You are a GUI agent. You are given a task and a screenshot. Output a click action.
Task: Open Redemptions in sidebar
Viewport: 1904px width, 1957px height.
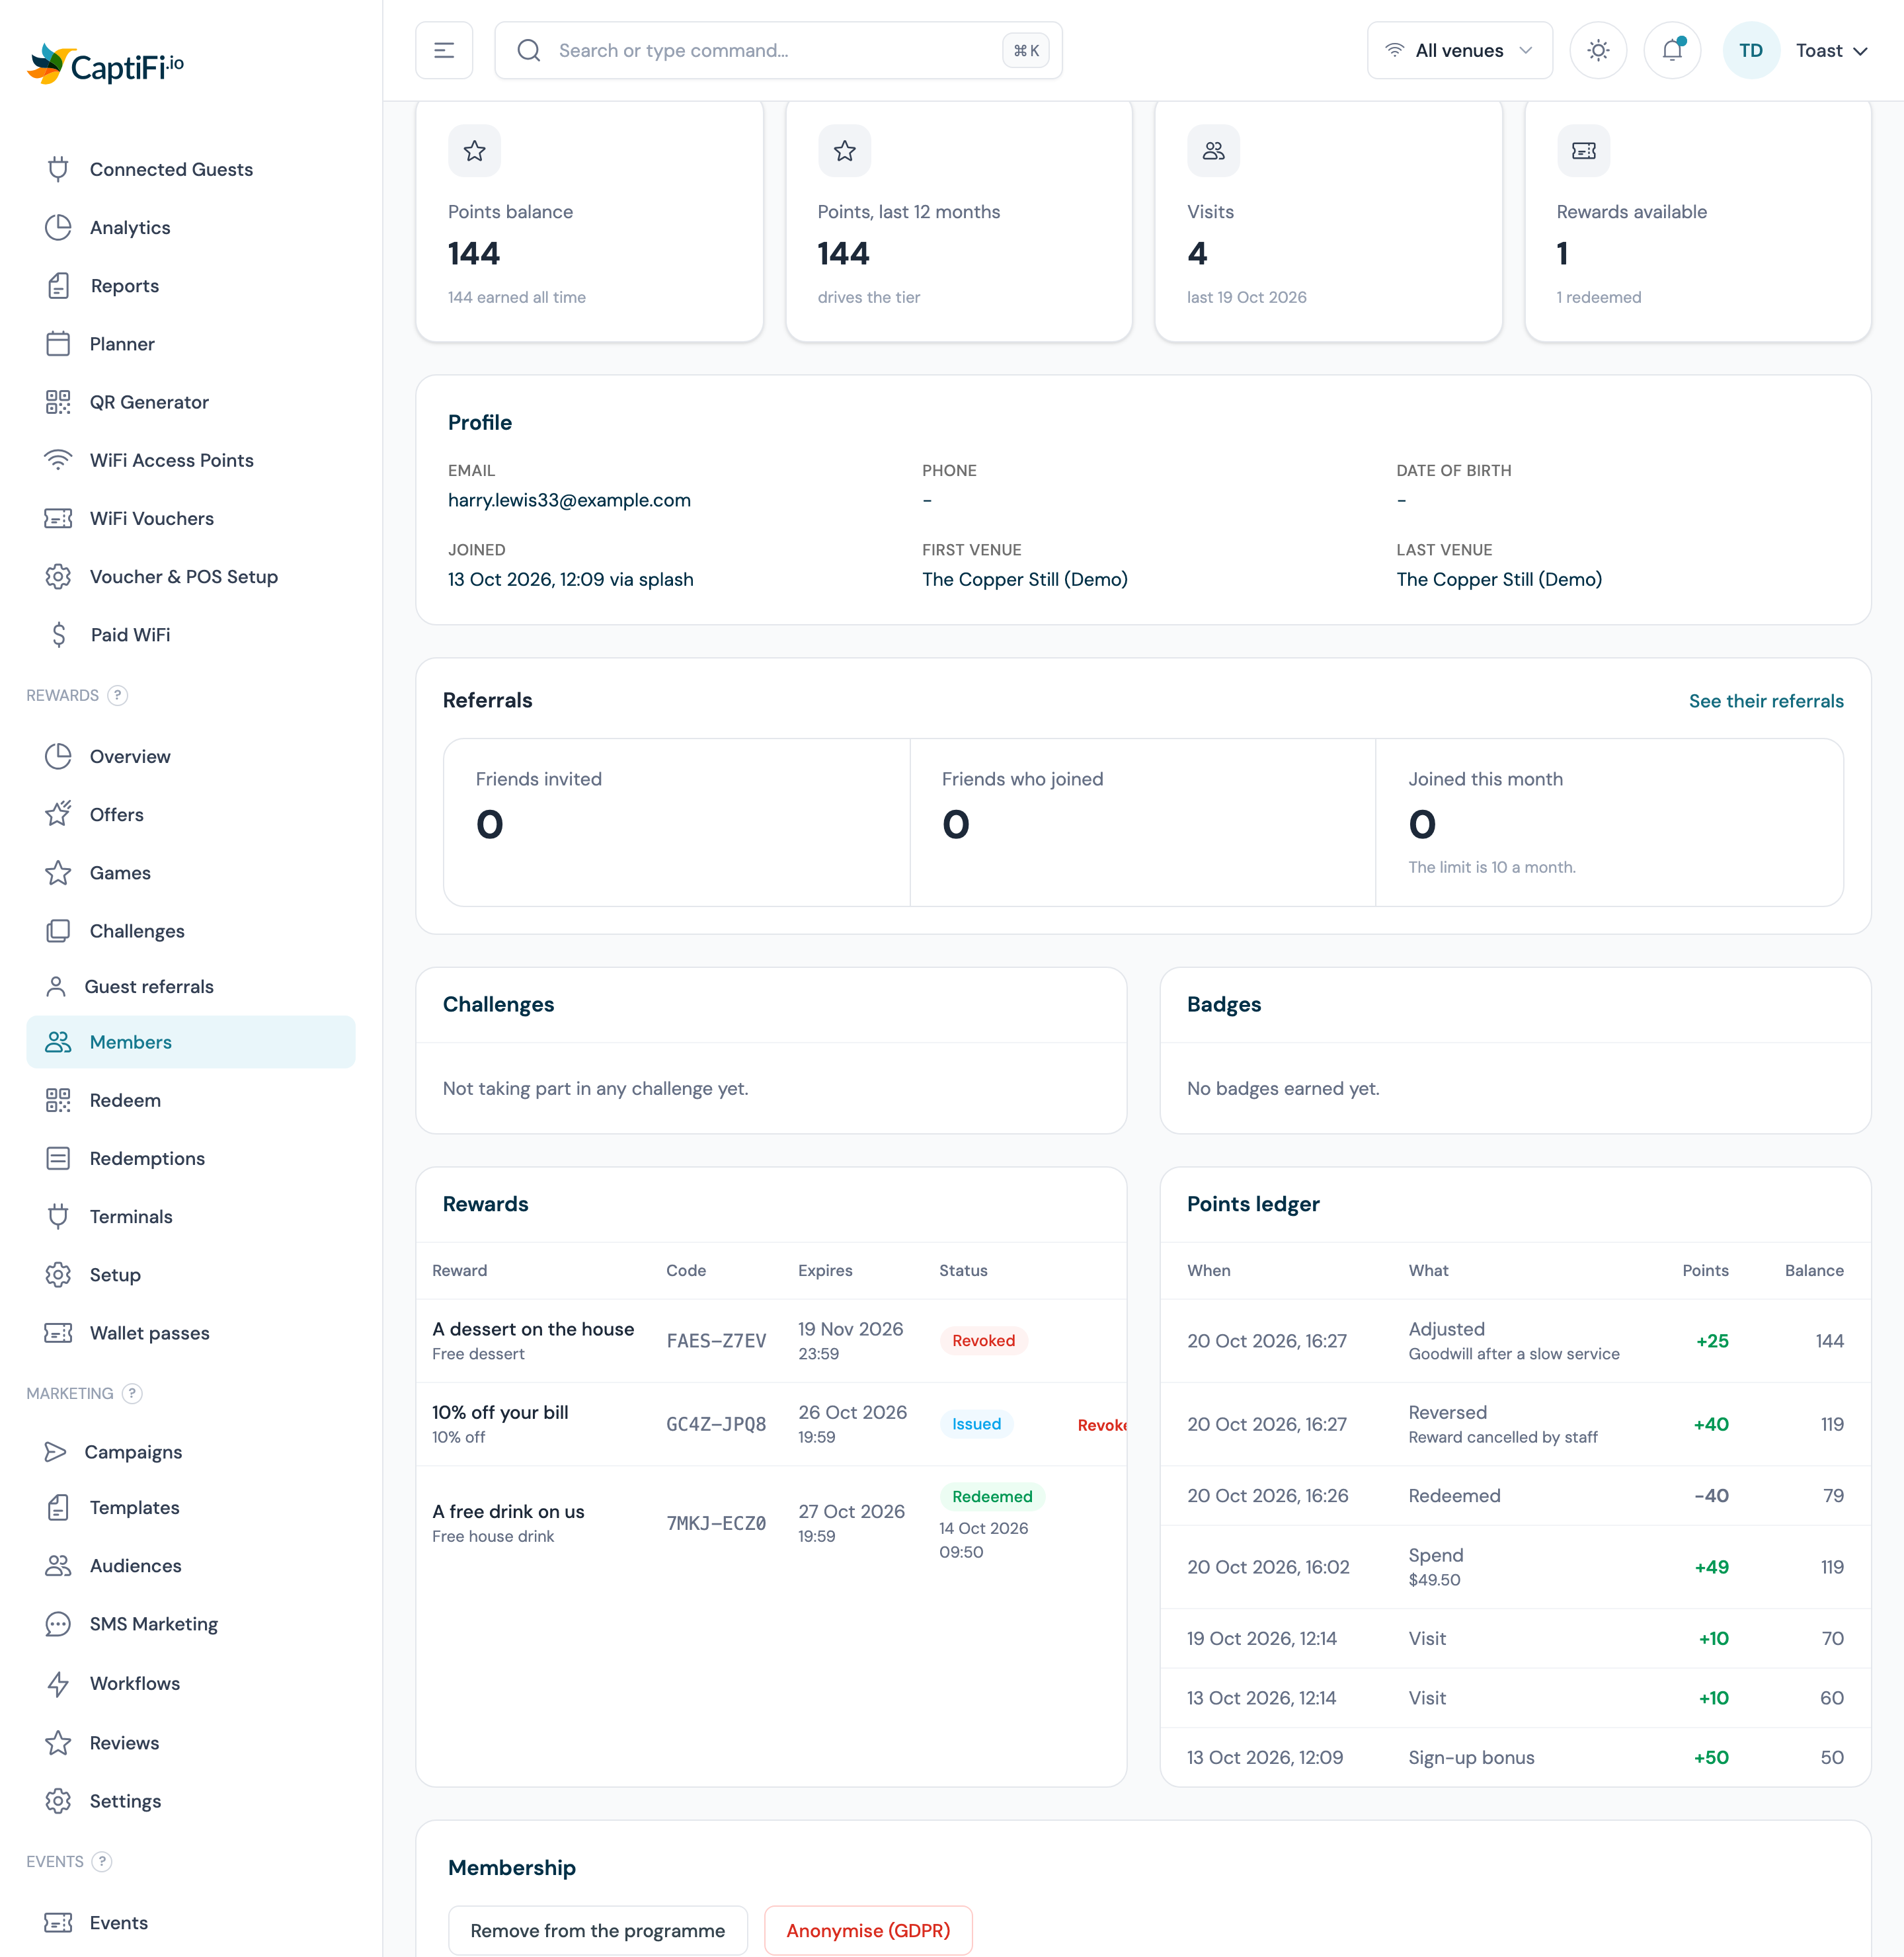(x=191, y=1158)
